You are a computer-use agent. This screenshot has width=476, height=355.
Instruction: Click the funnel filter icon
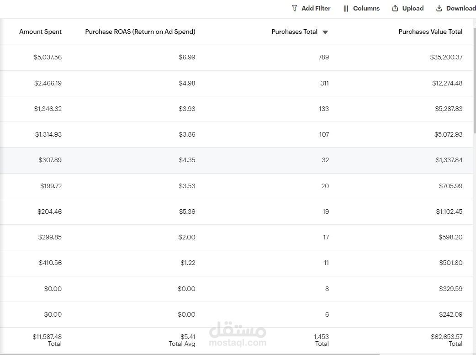point(294,8)
